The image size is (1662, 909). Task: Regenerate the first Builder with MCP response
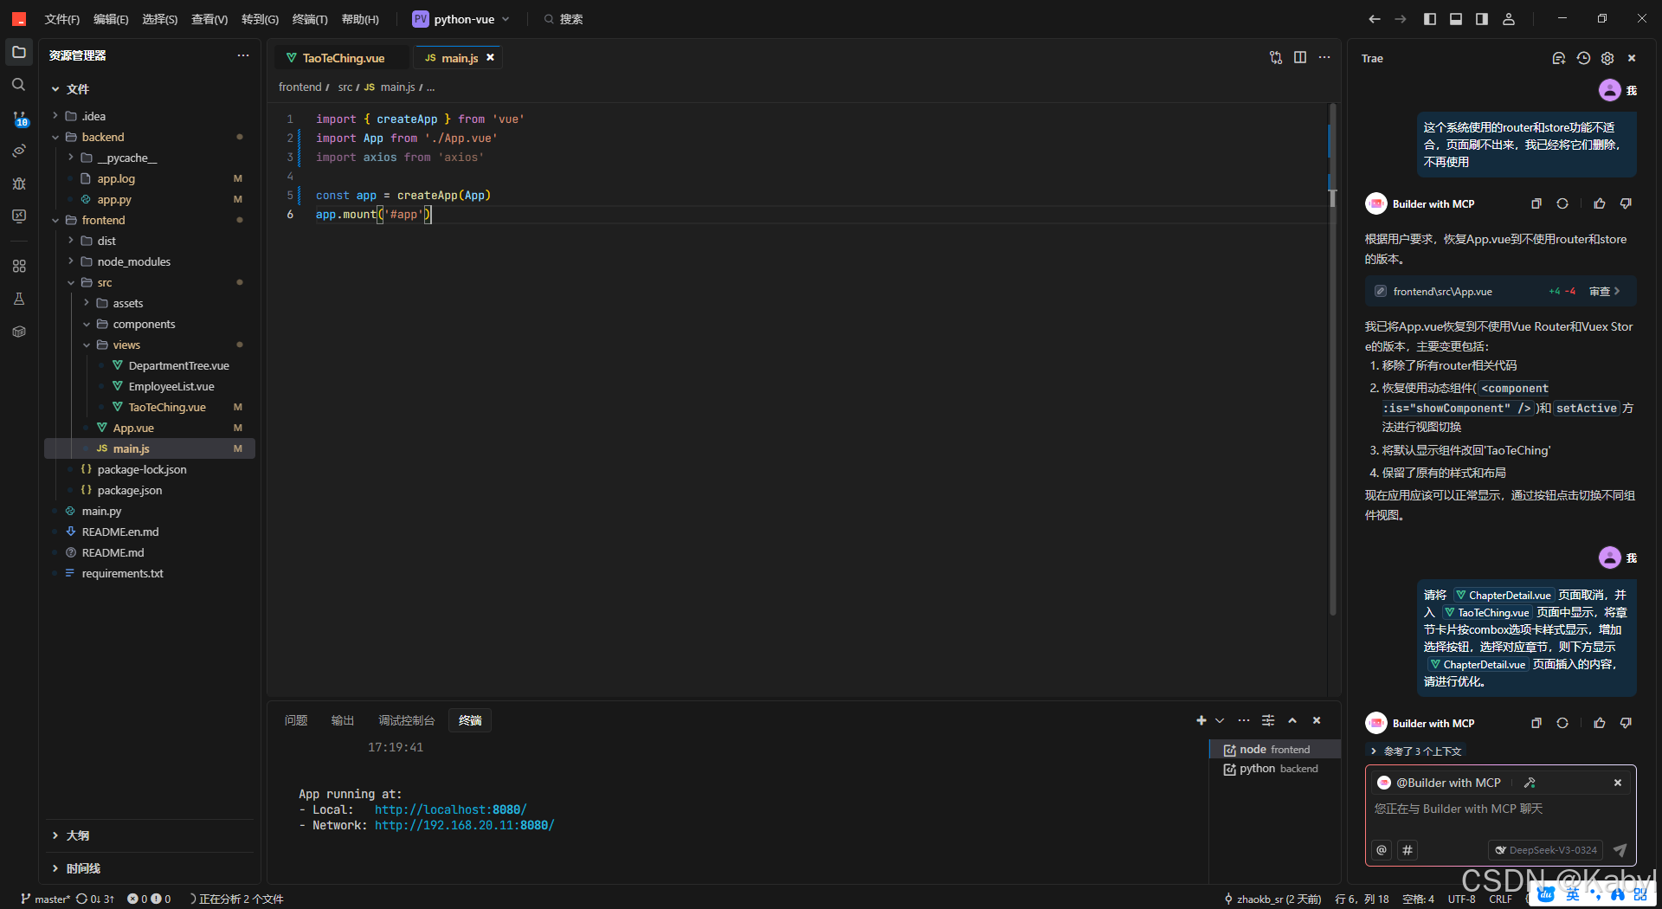[x=1562, y=203]
